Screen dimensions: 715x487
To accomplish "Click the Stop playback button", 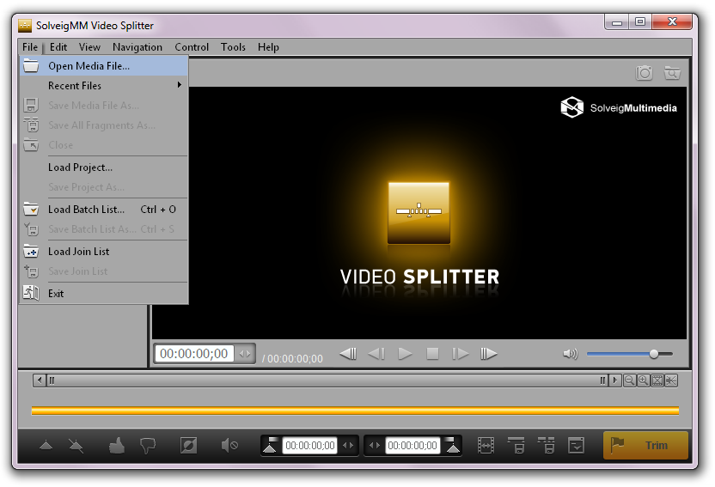I will coord(432,354).
